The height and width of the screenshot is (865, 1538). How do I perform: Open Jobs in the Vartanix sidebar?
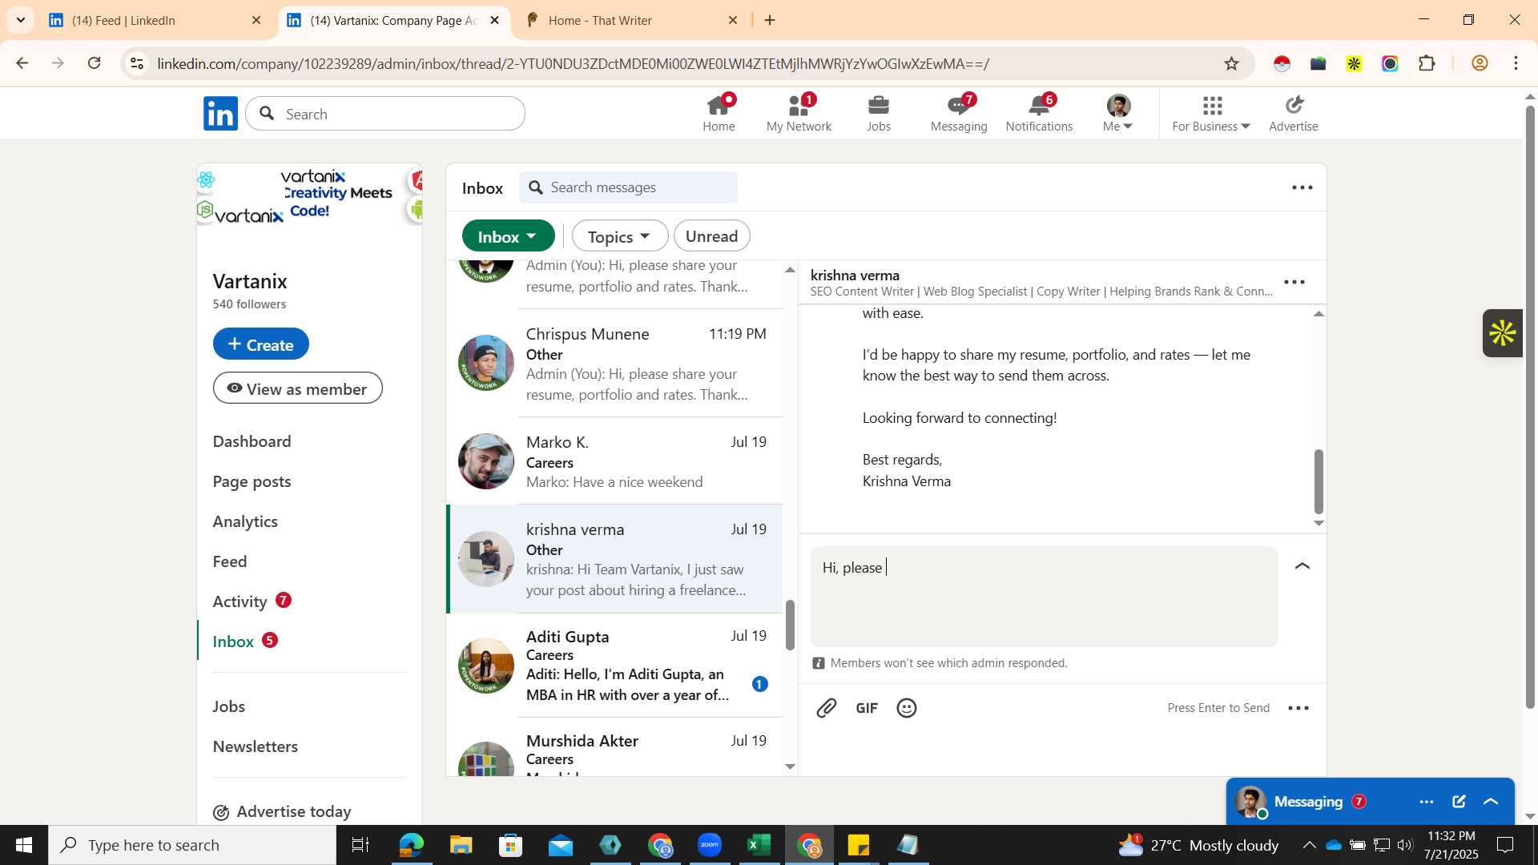point(229,706)
